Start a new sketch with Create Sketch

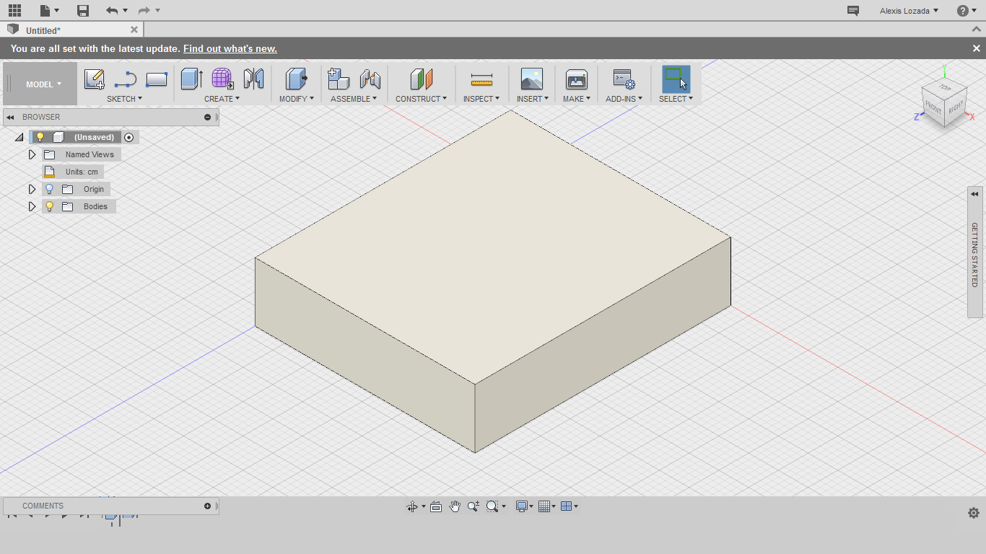[94, 79]
